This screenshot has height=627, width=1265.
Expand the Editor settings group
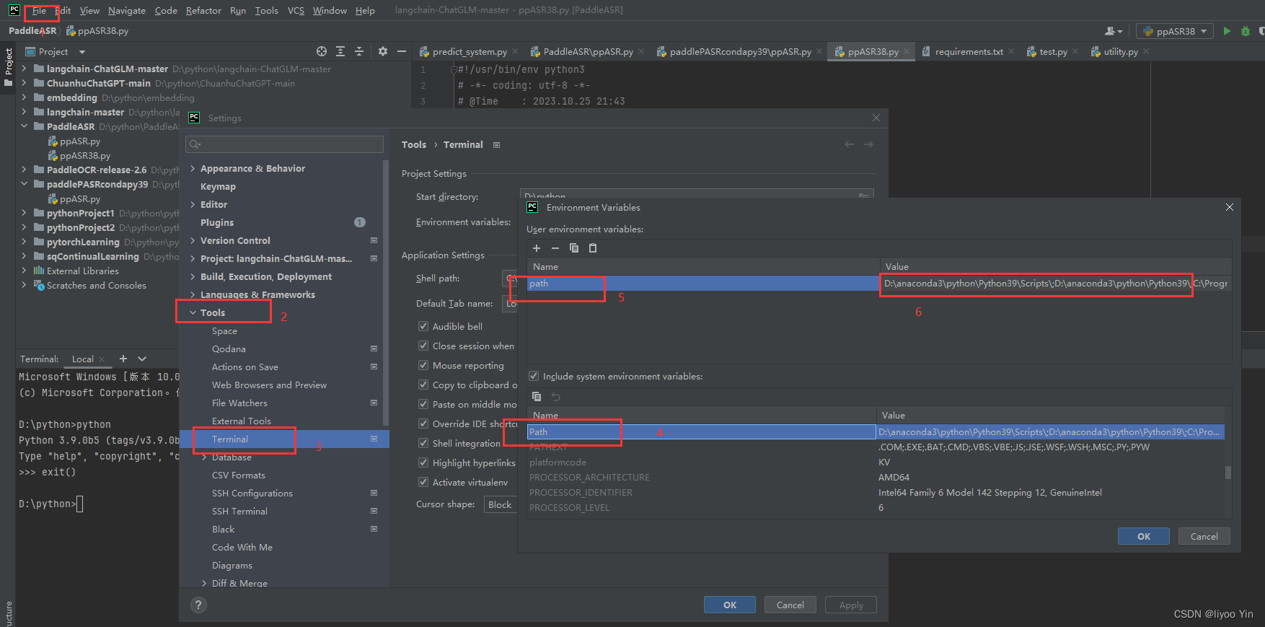[x=193, y=204]
